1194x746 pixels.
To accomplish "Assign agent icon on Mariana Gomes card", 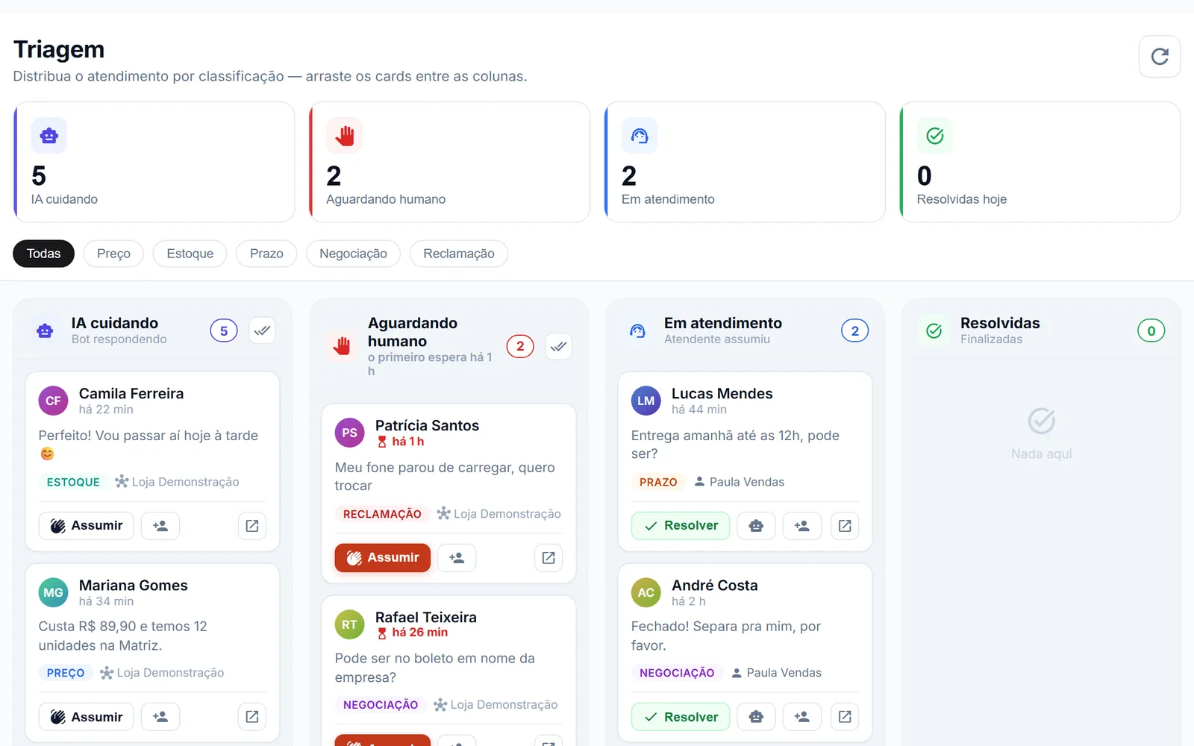I will [160, 717].
